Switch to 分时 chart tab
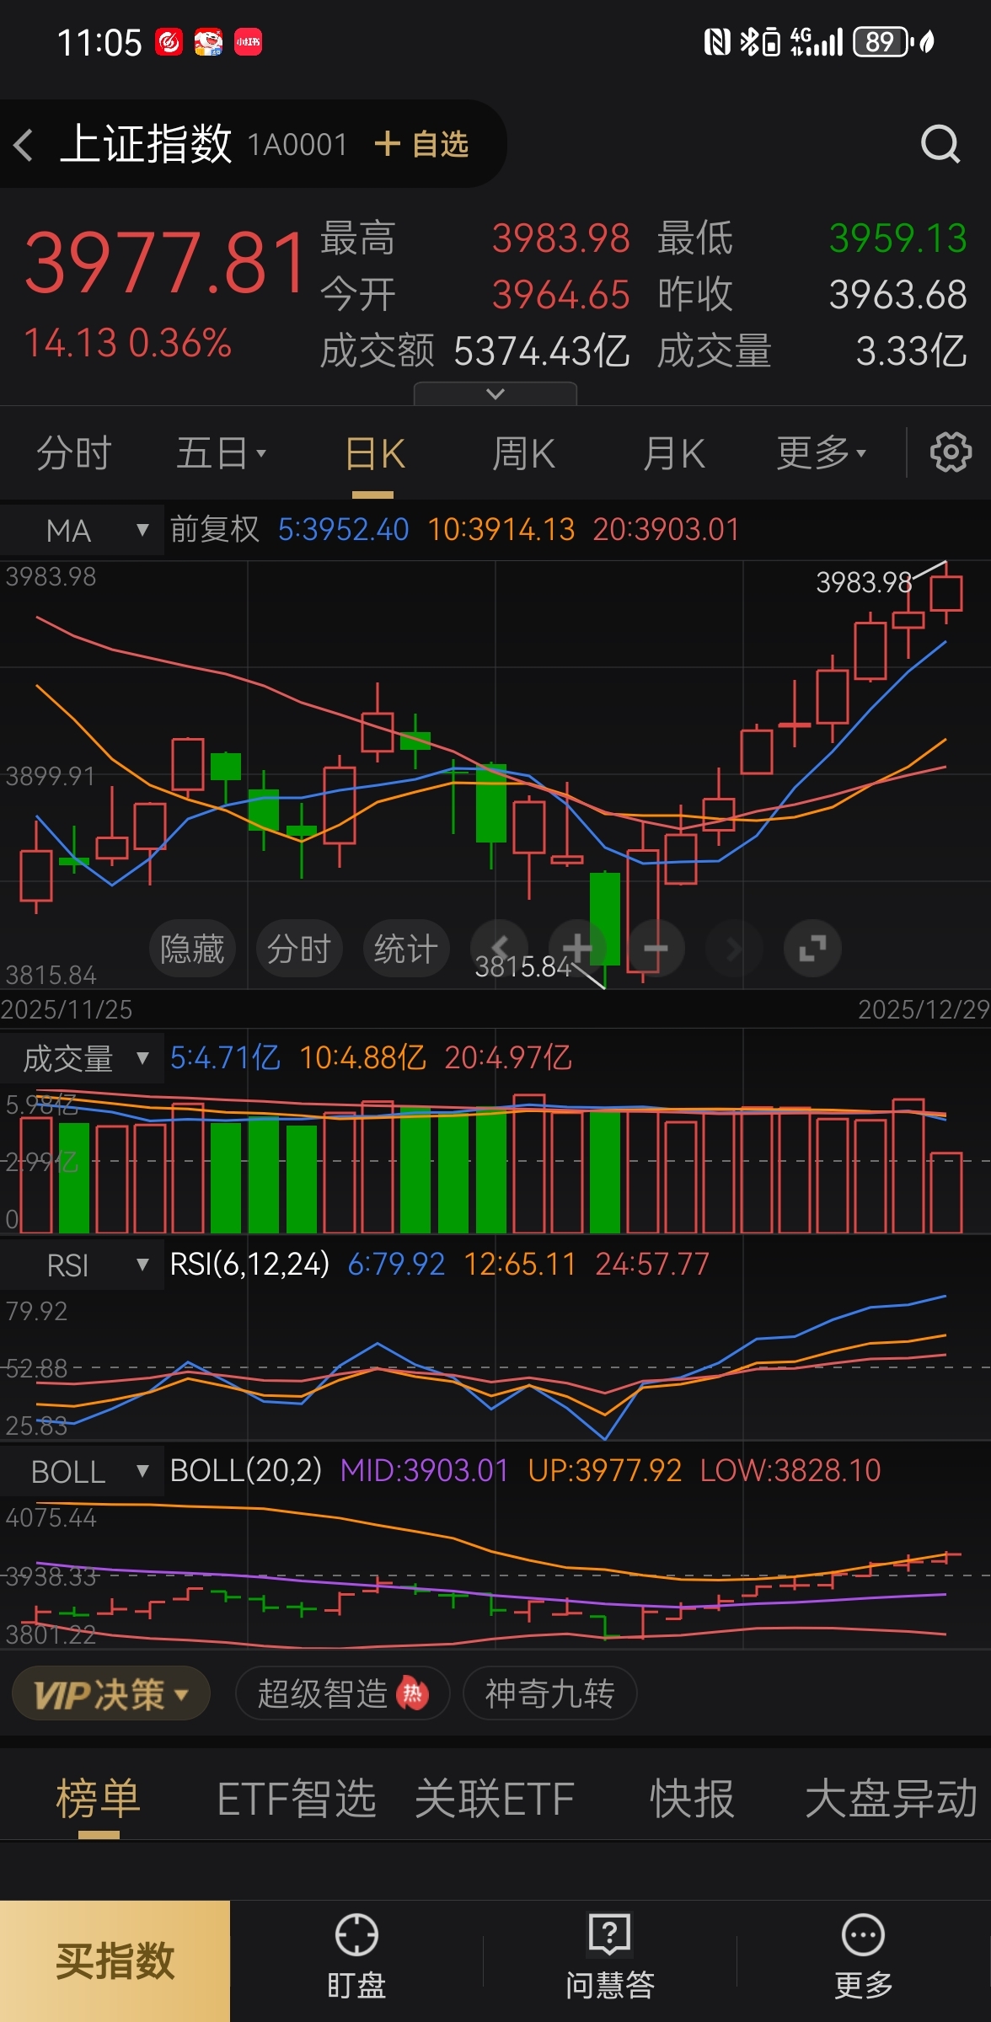This screenshot has height=2022, width=991. pos(73,453)
